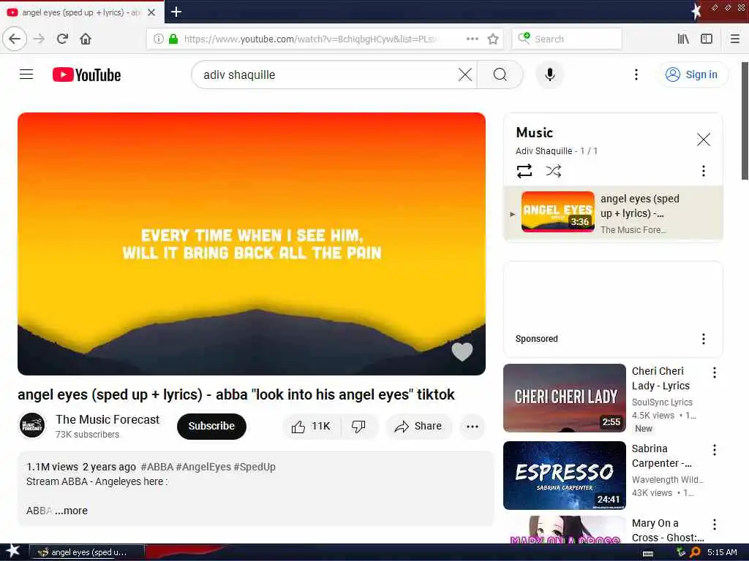Go back in browser history
This screenshot has width=749, height=561.
pos(15,39)
